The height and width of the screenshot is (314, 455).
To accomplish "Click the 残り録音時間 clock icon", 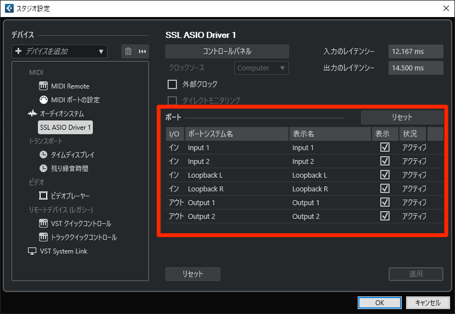I will pyautogui.click(x=43, y=168).
